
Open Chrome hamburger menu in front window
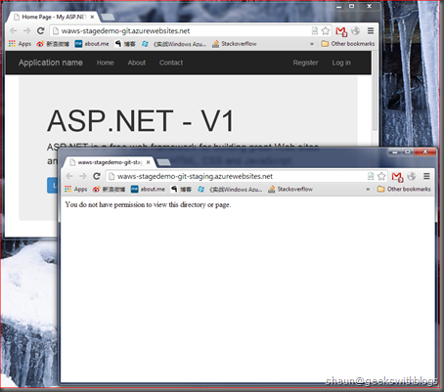(x=426, y=176)
